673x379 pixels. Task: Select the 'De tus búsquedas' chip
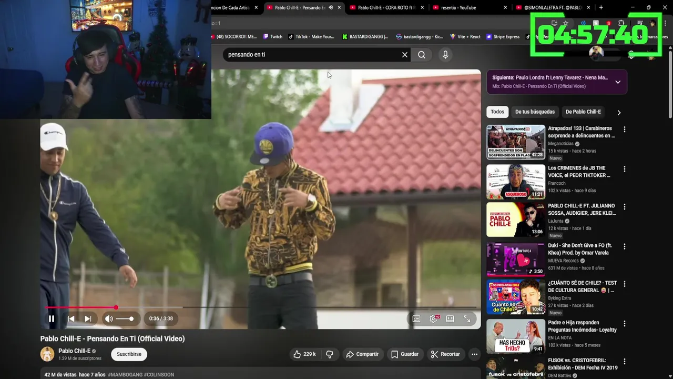coord(535,112)
